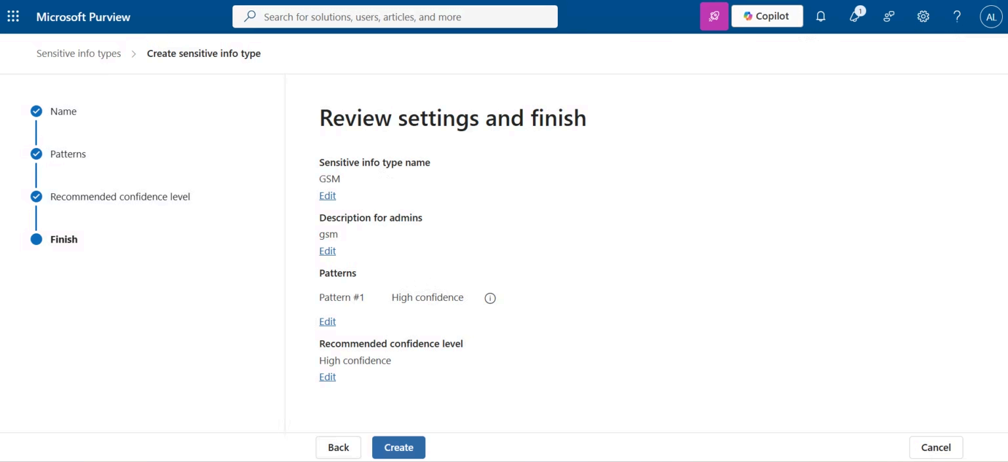Open the Name step in wizard

tap(64, 111)
